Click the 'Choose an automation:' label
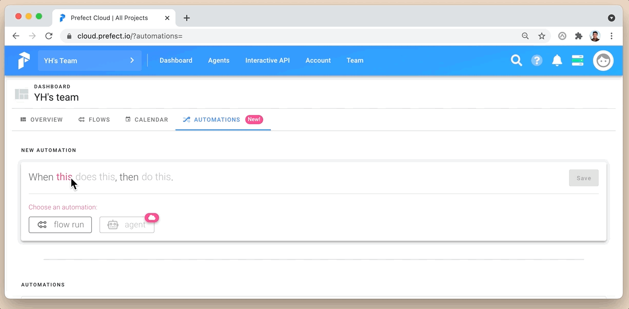 (63, 207)
